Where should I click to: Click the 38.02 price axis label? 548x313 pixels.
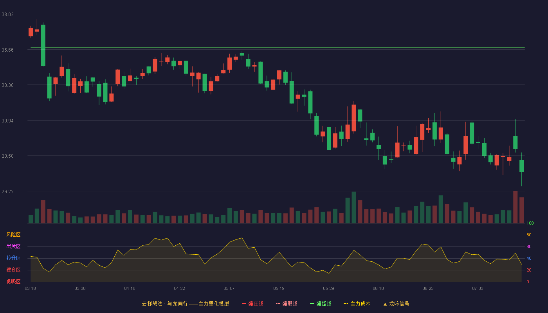click(x=7, y=14)
